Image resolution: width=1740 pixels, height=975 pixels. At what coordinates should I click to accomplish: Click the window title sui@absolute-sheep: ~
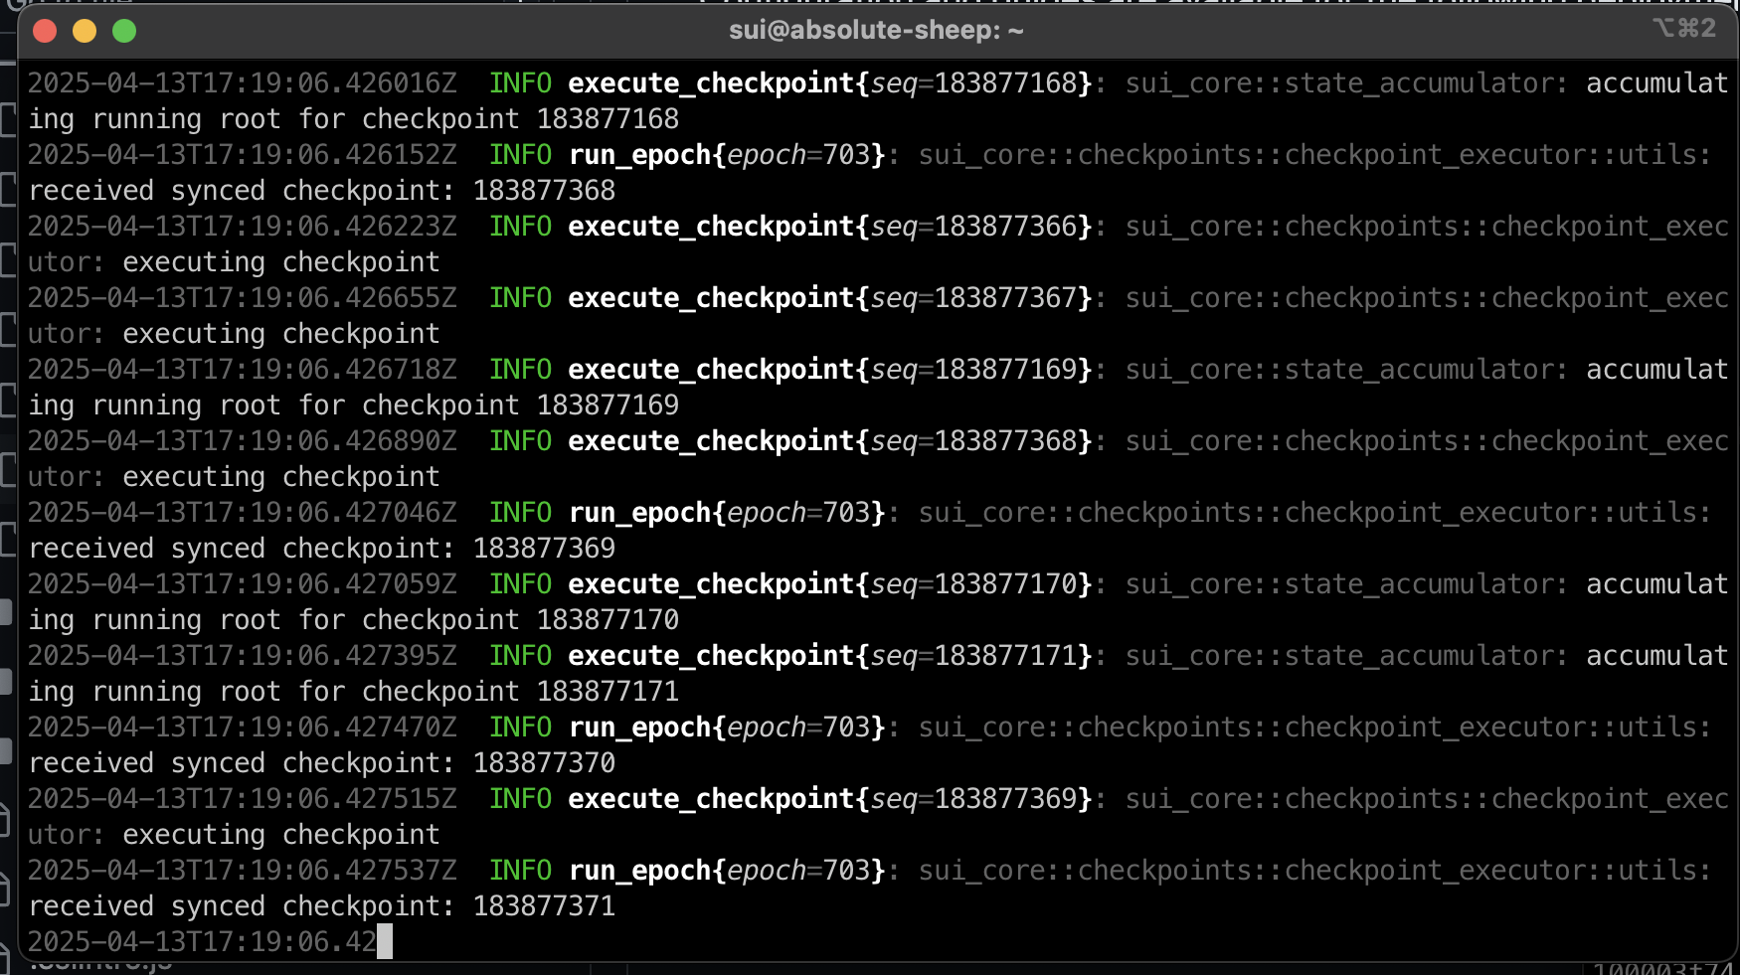[876, 31]
